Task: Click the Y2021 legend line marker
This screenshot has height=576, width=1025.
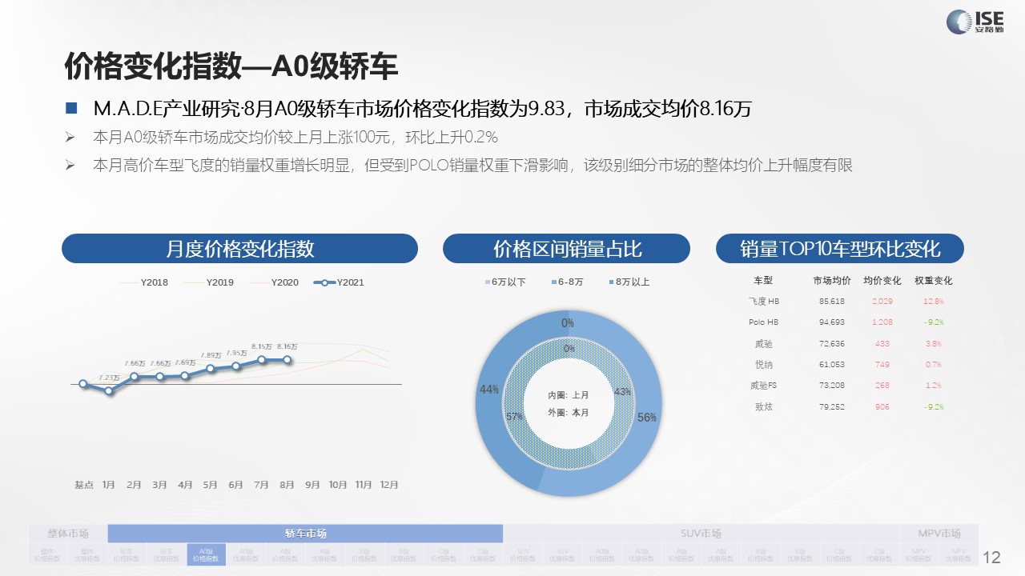Action: [x=325, y=282]
